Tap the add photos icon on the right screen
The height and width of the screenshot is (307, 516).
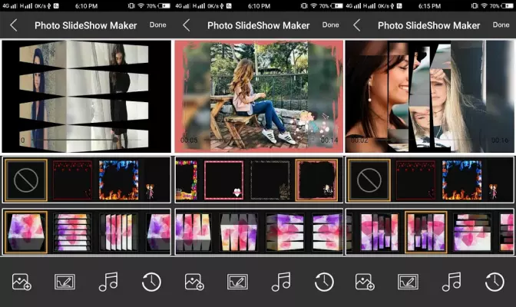coord(365,282)
